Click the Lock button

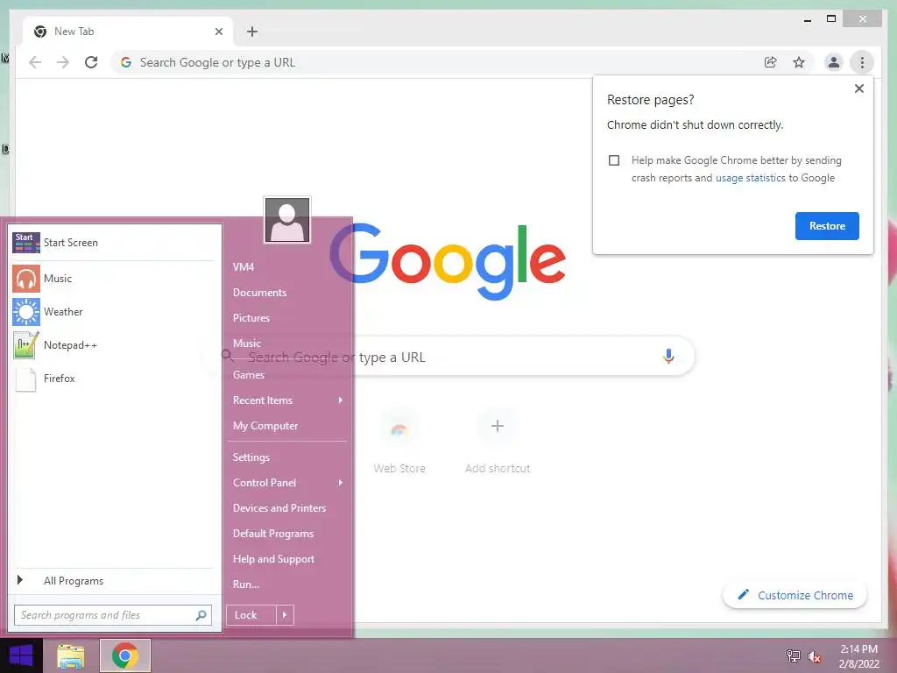pos(251,615)
